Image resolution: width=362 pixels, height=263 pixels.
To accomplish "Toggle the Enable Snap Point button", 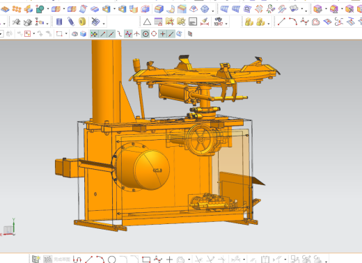I will click(94, 34).
